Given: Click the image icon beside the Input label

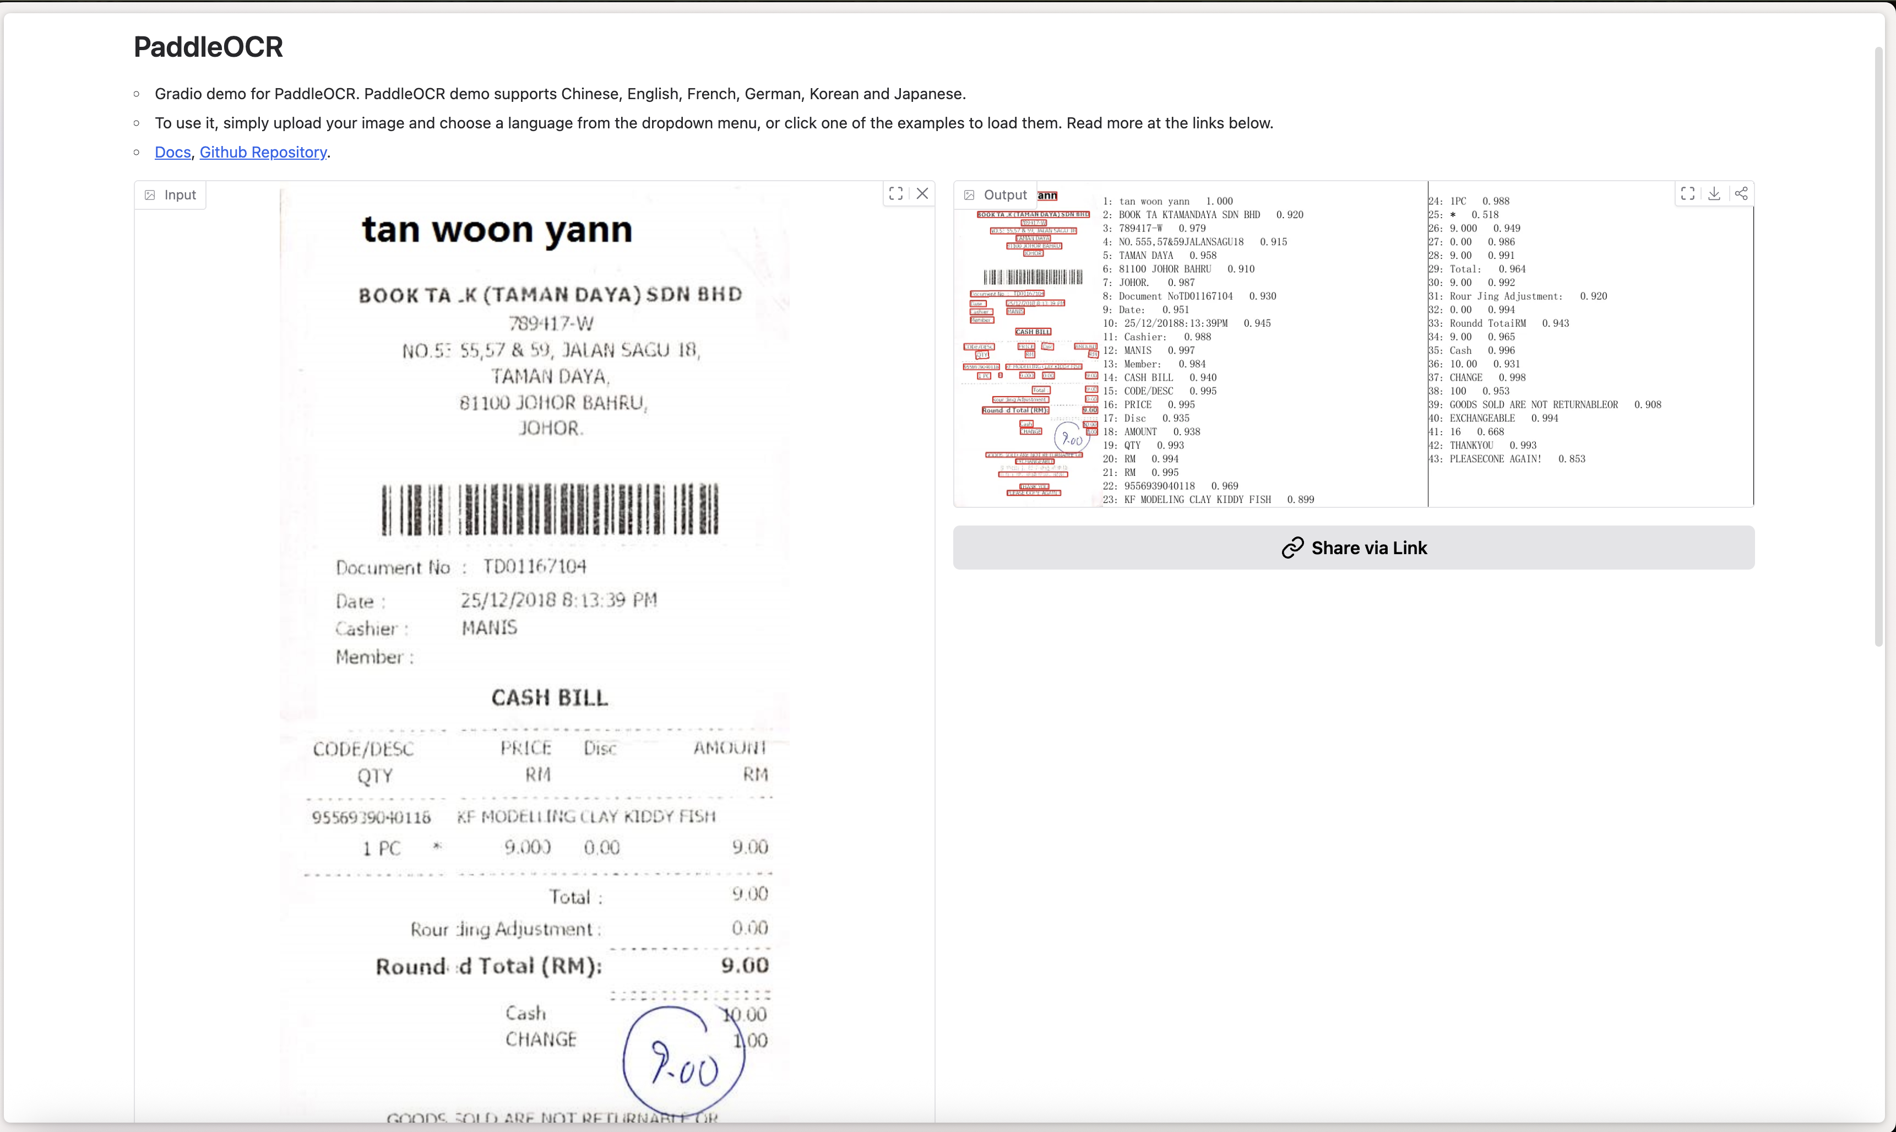Looking at the screenshot, I should coord(149,194).
